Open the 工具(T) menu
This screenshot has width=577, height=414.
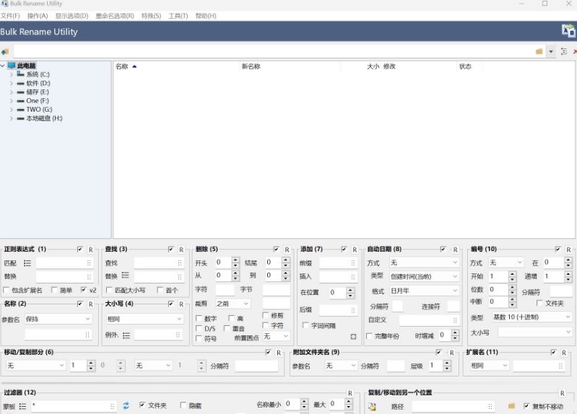(x=178, y=16)
